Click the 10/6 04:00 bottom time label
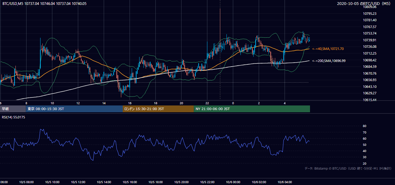The height and width of the screenshot is (185, 395). (x=285, y=182)
